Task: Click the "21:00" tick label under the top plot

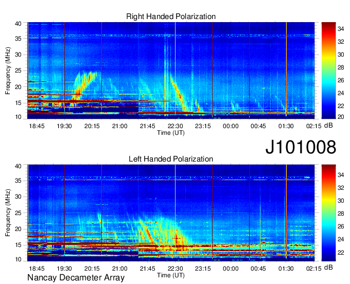Action: point(119,126)
